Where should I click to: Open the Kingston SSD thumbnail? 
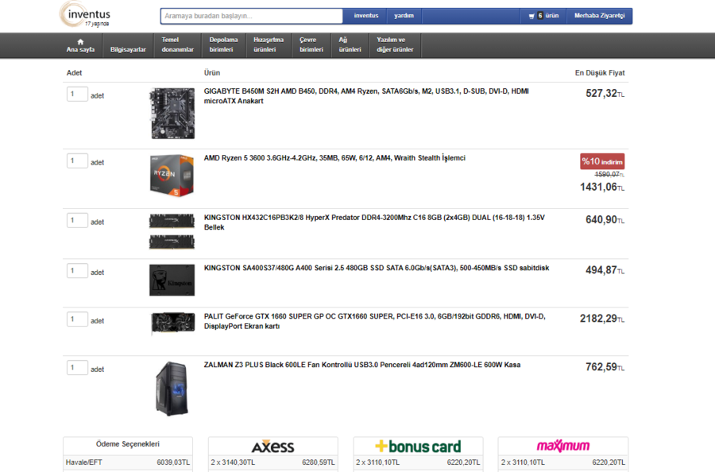pyautogui.click(x=172, y=280)
